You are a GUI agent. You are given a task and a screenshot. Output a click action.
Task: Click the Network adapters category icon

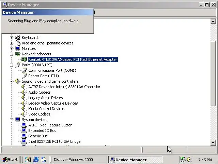point(18,54)
